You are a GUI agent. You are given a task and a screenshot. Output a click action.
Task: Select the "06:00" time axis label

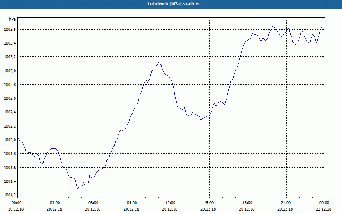pyautogui.click(x=93, y=203)
